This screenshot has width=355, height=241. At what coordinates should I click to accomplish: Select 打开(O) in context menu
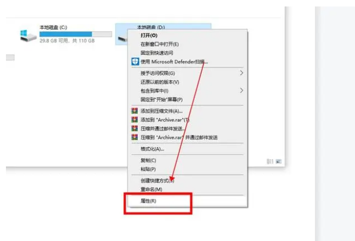(x=149, y=36)
